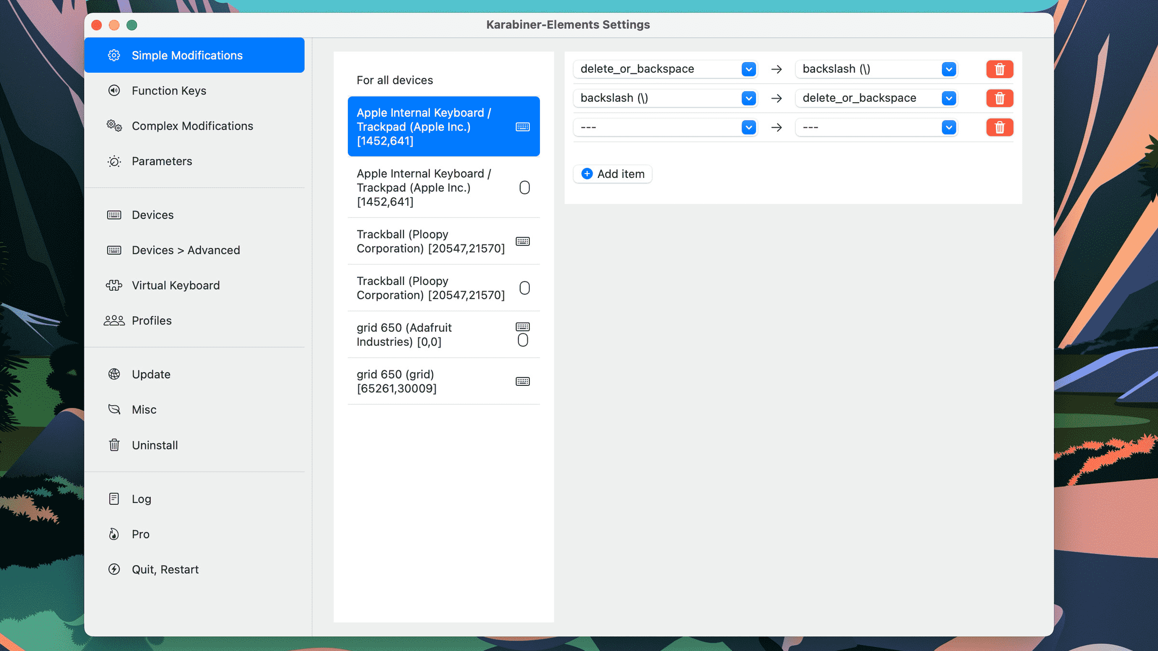The image size is (1158, 651).
Task: Expand empty mapping row source dropdown
Action: (747, 127)
